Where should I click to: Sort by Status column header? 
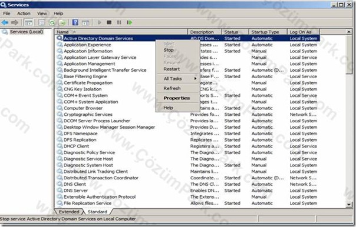point(235,32)
